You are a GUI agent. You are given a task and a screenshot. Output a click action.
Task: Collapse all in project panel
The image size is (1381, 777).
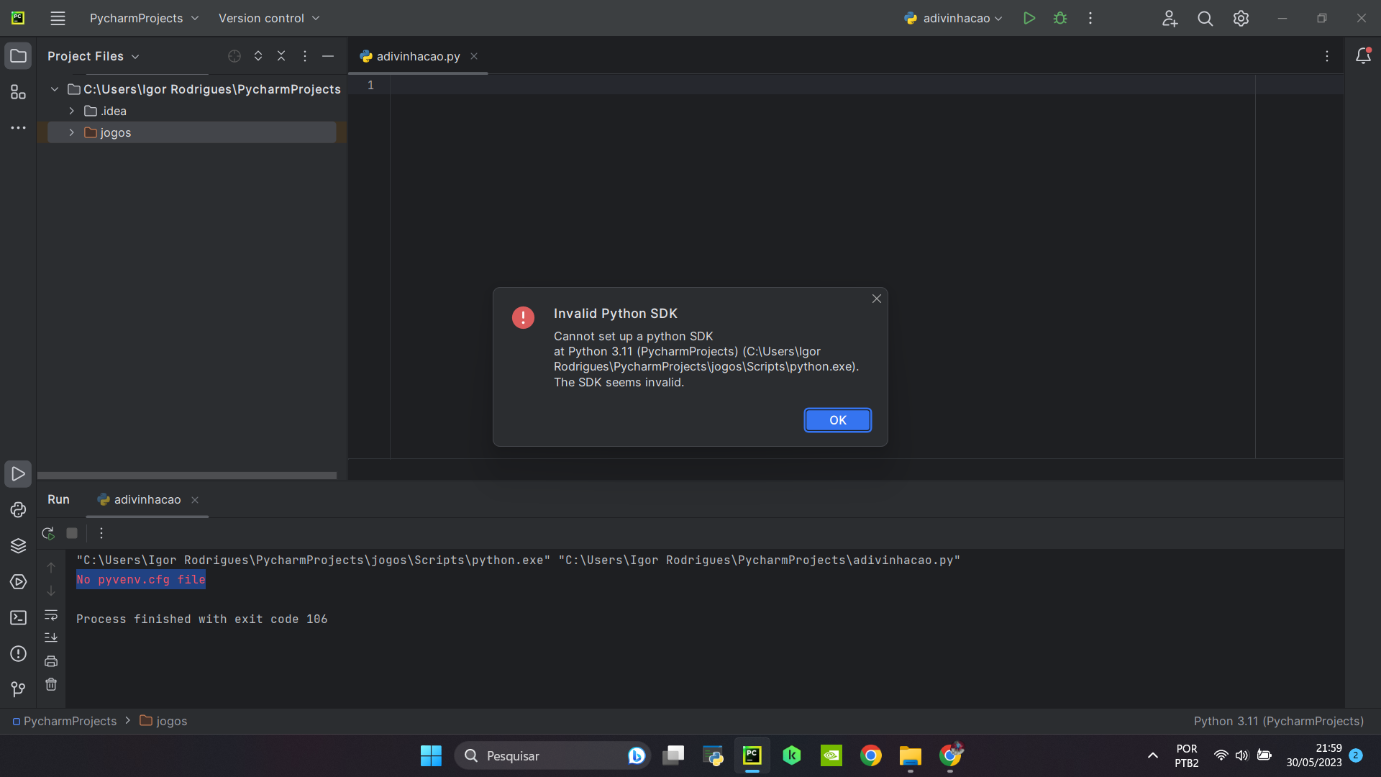click(x=281, y=56)
